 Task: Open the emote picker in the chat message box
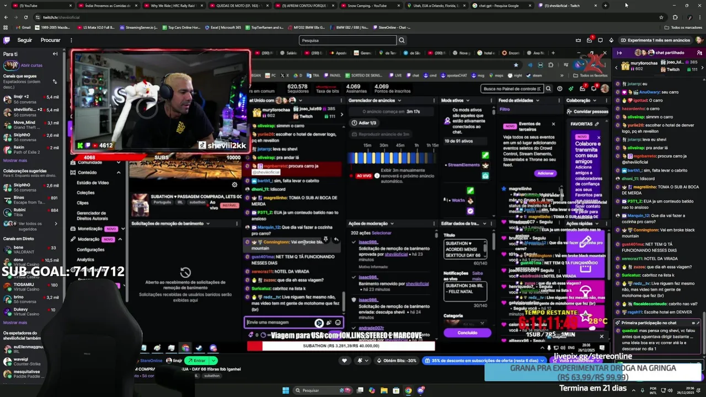point(338,323)
